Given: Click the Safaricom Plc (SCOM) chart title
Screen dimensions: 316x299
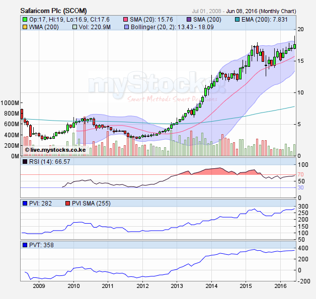Looking at the screenshot, I should coord(53,10).
